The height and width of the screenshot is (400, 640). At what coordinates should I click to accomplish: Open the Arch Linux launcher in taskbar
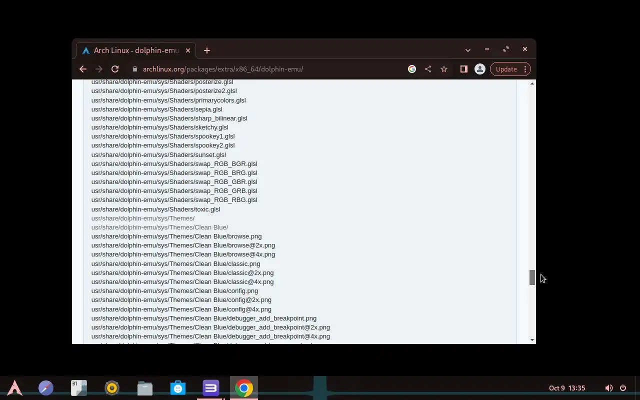tap(14, 388)
